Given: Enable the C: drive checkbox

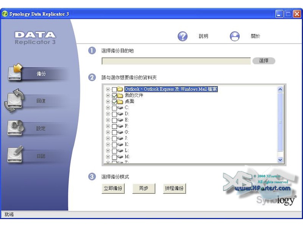Looking at the screenshot, I should 114,108.
